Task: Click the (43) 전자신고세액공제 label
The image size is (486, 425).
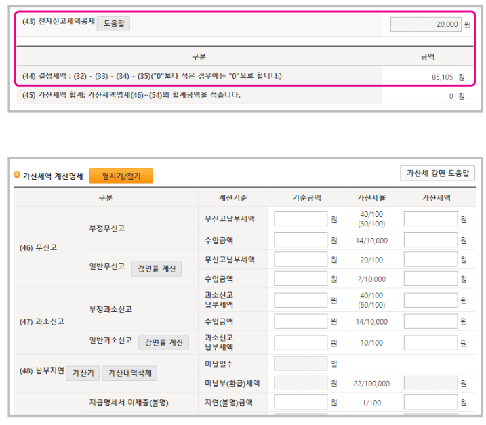Action: (x=58, y=22)
